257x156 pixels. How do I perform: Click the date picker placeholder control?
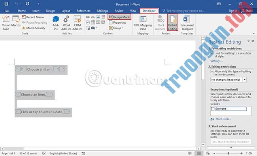tap(42, 112)
